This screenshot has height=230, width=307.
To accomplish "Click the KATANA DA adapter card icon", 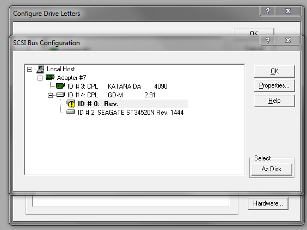I will [x=60, y=86].
